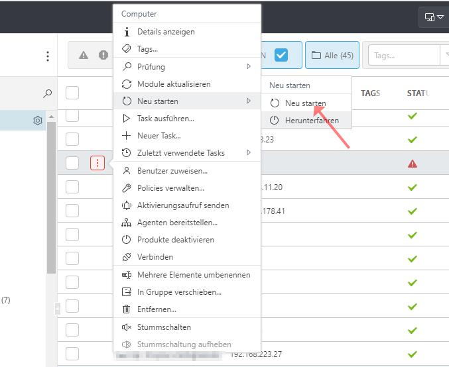Select Agenten bereitstellen... menu entry
The image size is (449, 367).
point(187,223)
